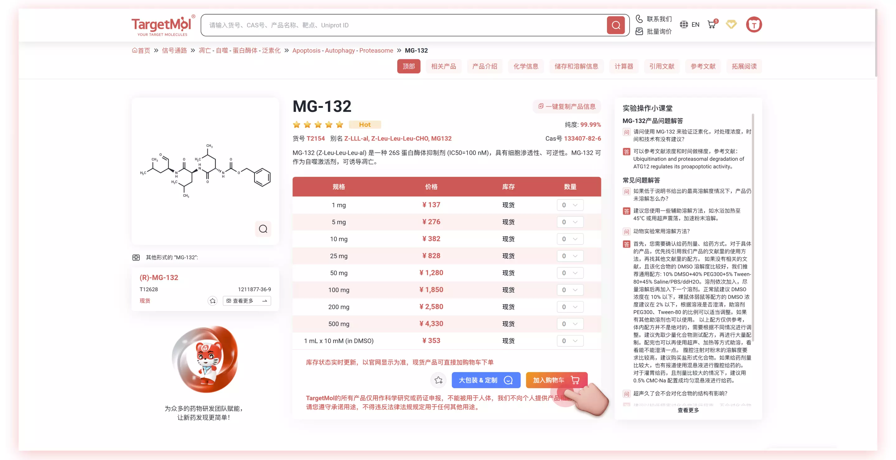Open the shopping cart showing 5 items
Viewport: 896px width, 460px height.
(712, 24)
